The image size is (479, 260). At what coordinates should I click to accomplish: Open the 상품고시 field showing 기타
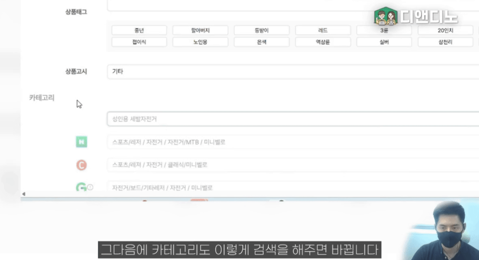(x=292, y=71)
